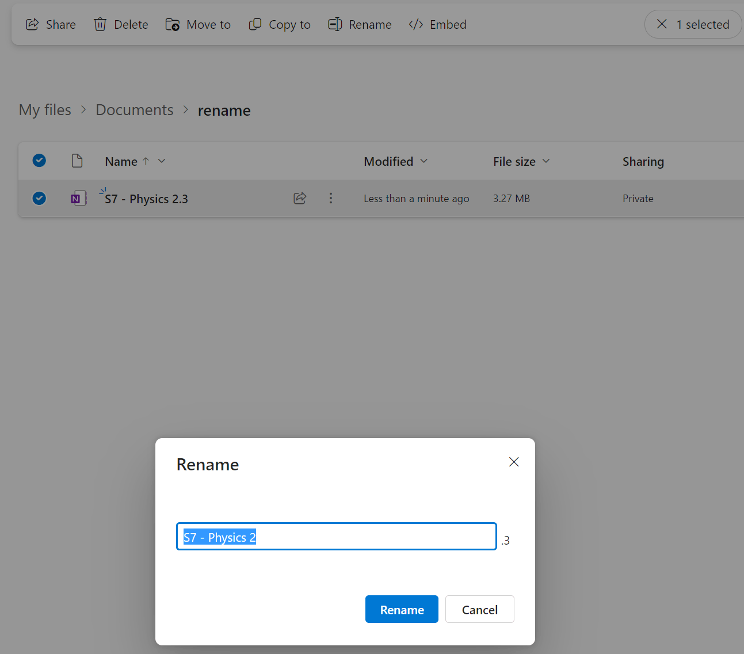Click the Move to folder icon
The width and height of the screenshot is (744, 654).
173,24
